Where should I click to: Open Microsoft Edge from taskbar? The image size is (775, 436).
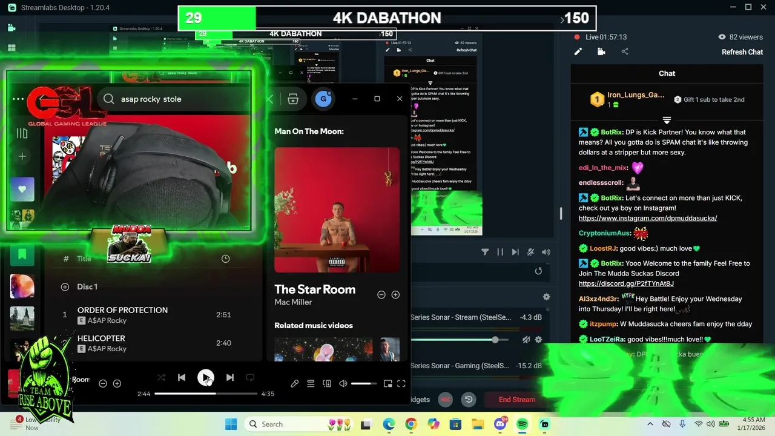point(389,424)
